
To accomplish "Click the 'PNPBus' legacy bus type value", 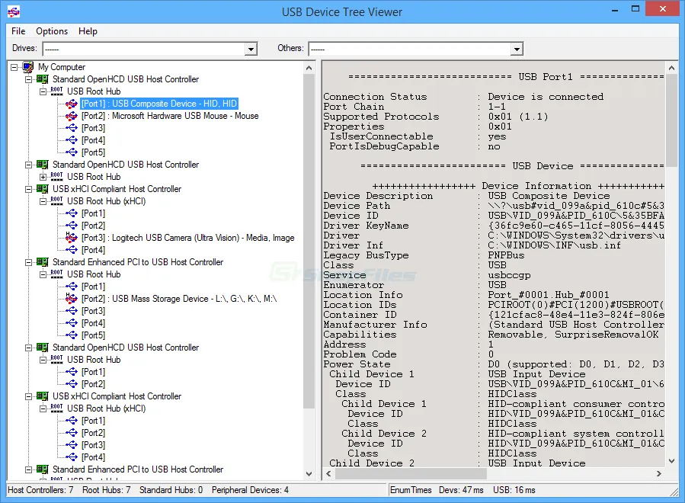I will click(x=506, y=255).
